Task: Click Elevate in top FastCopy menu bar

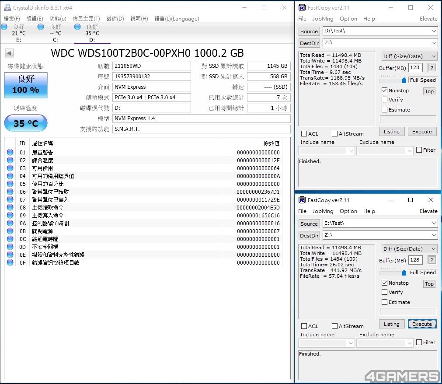Action: point(428,19)
